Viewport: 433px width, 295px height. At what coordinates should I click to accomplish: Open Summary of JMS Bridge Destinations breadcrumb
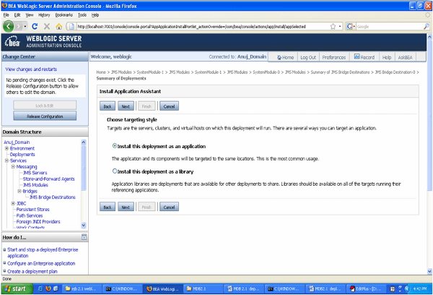[x=340, y=72]
